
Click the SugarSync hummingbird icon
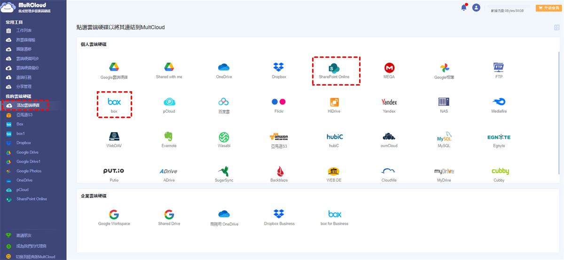(x=224, y=171)
